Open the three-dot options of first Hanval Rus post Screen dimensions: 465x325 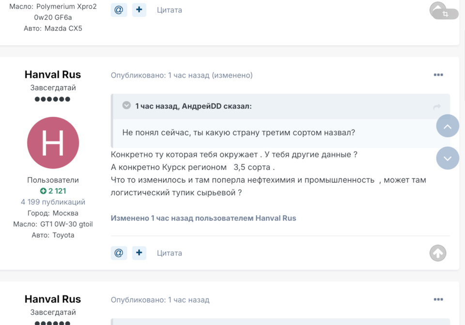pyautogui.click(x=438, y=75)
